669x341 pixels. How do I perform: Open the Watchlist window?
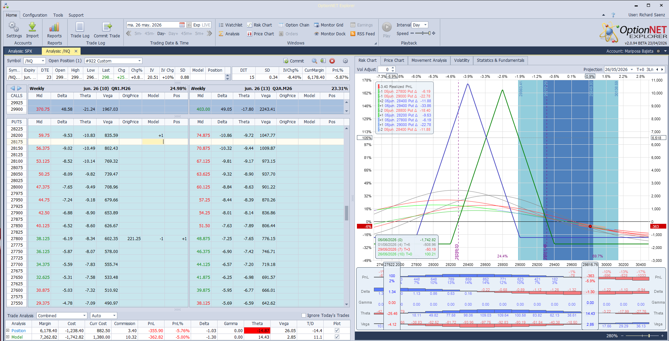(230, 25)
